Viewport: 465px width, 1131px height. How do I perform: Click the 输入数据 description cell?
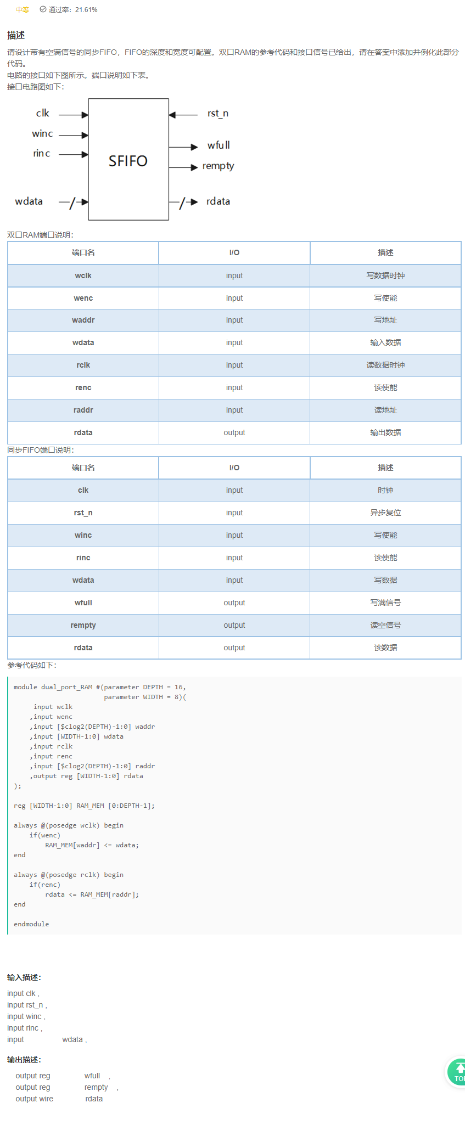(x=385, y=342)
